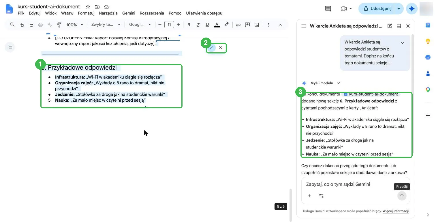The height and width of the screenshot is (223, 436).
Task: Redo the last undone action
Action: tap(31, 25)
